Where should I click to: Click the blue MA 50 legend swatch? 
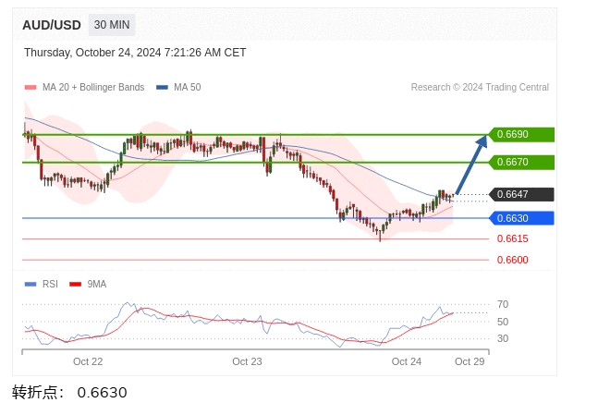click(x=162, y=88)
